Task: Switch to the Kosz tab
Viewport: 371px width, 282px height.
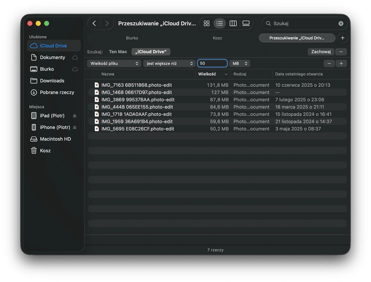Action: 217,38
